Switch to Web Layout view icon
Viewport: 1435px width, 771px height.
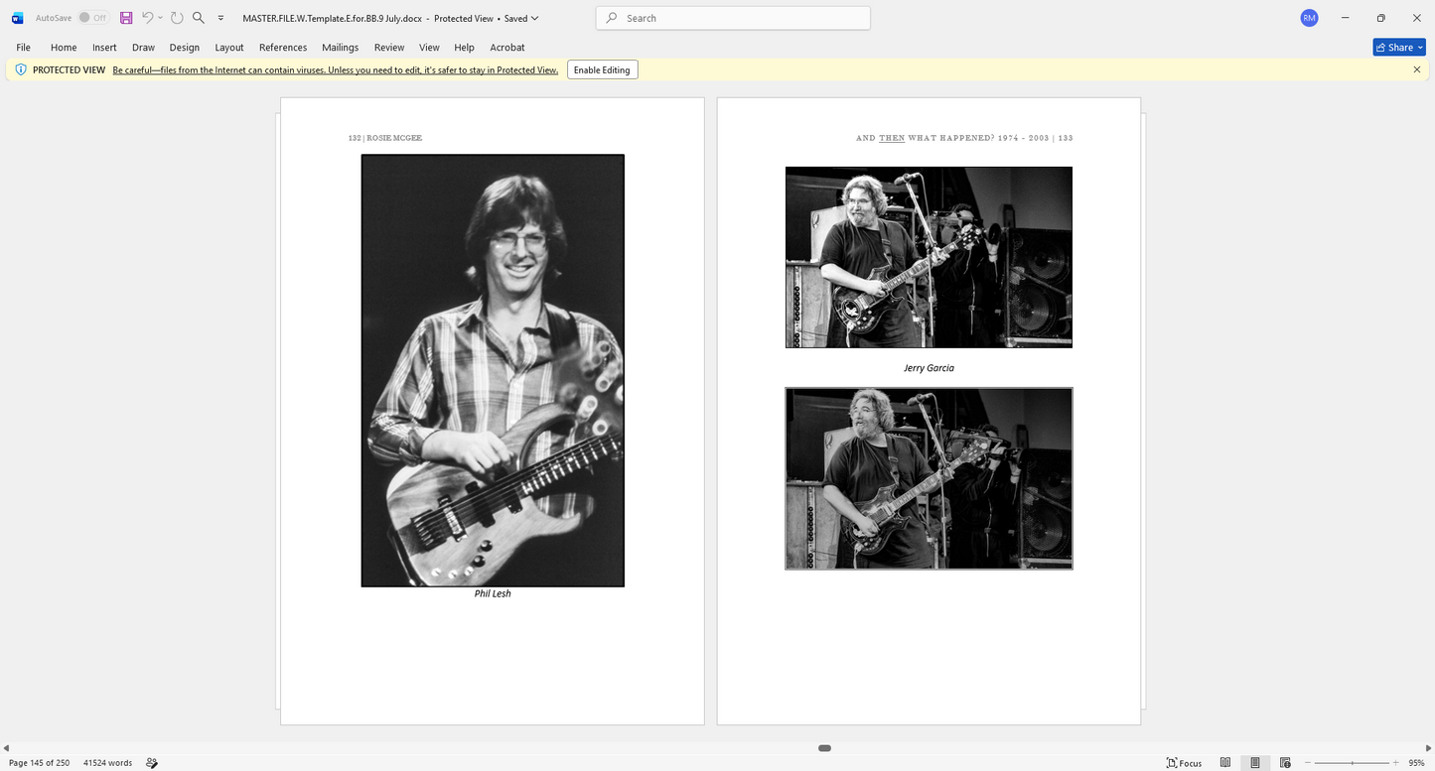1285,762
